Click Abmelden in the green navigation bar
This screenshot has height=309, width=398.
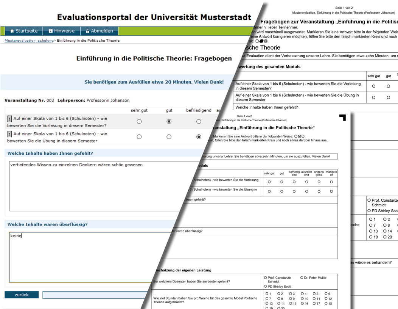tap(99, 31)
